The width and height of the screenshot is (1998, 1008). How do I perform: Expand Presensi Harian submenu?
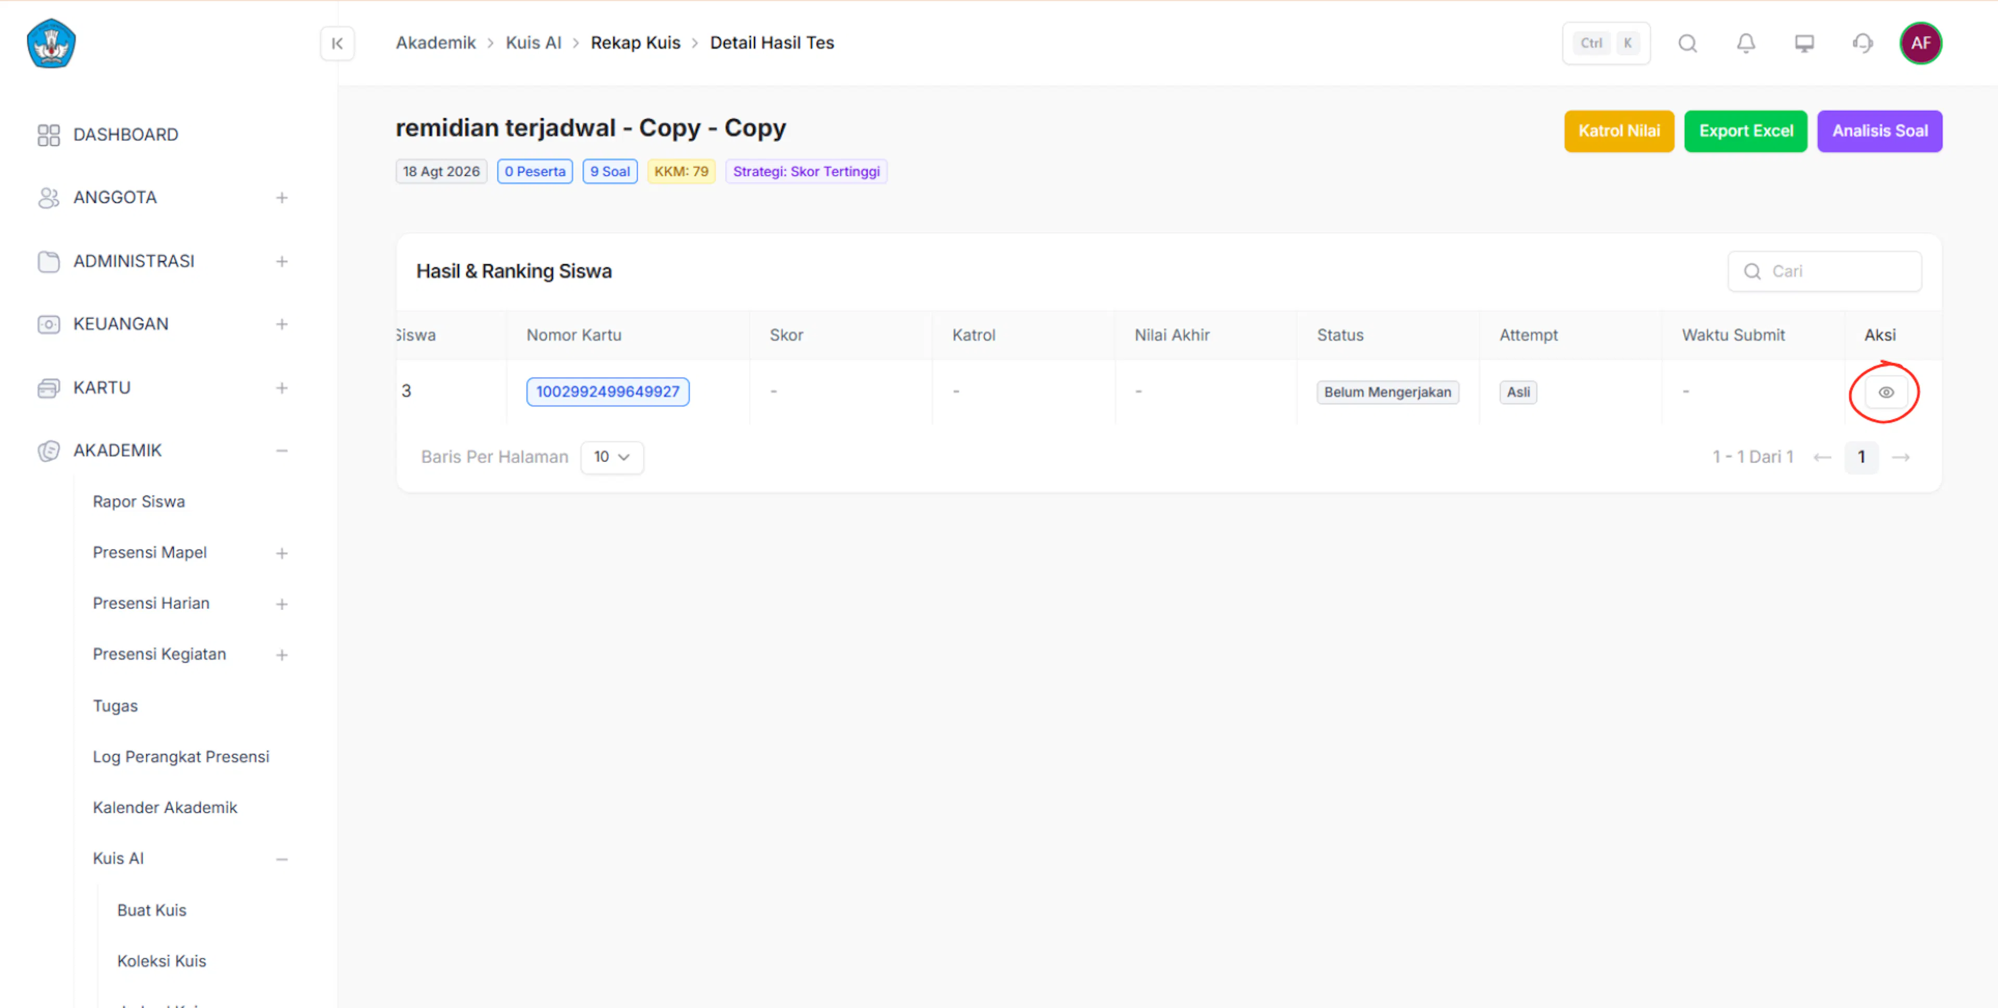pos(281,605)
